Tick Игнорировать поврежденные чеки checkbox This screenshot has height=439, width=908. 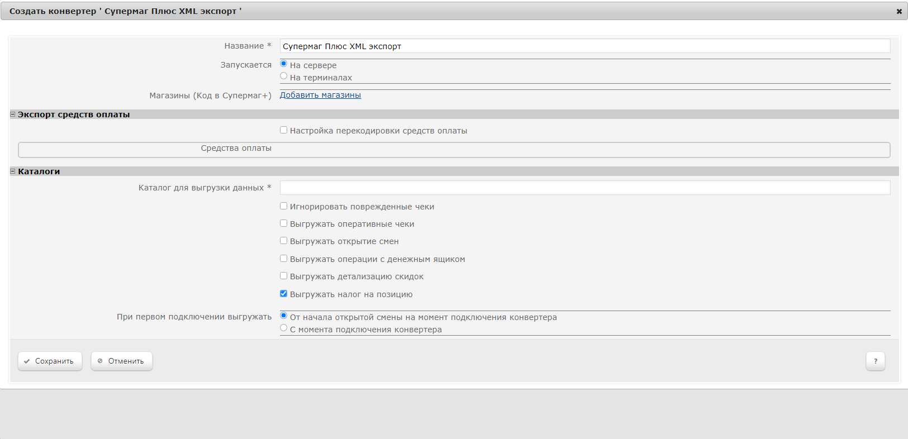(284, 206)
